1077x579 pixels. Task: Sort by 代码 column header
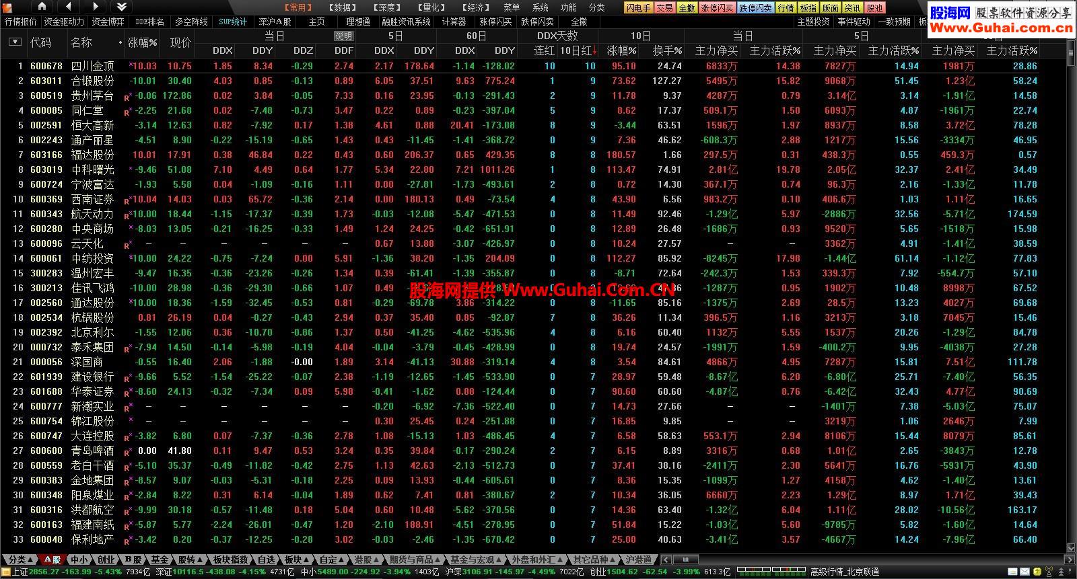click(41, 42)
